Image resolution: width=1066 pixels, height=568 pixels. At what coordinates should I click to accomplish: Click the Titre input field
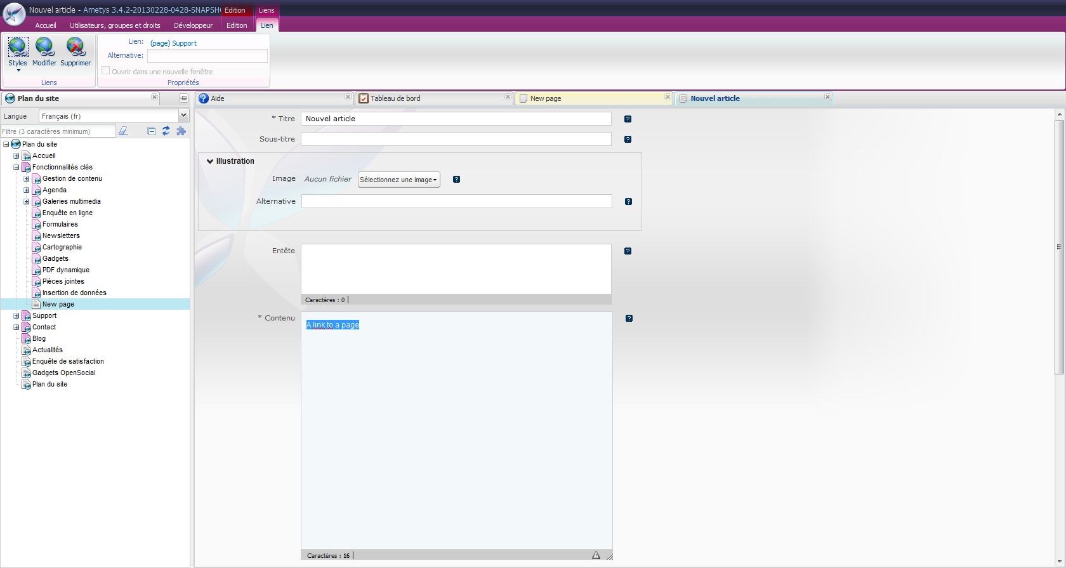click(456, 119)
